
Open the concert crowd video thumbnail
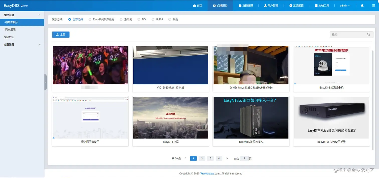(90, 65)
